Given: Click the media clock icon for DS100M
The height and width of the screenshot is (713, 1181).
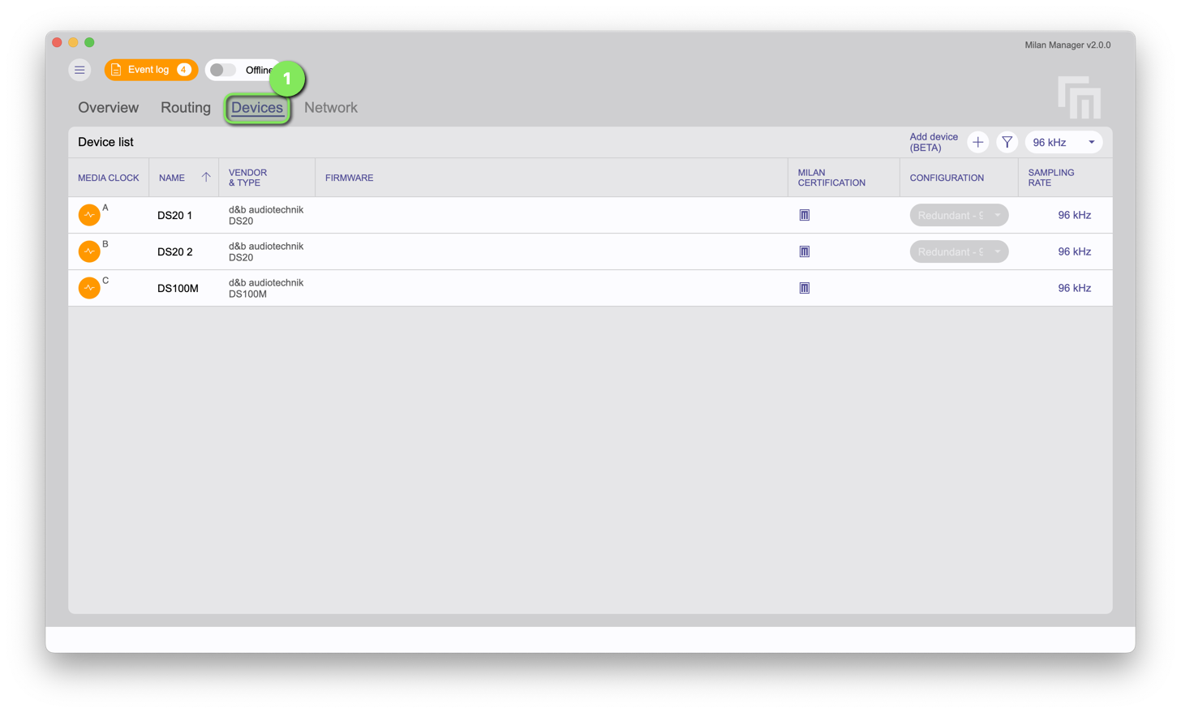Looking at the screenshot, I should coord(89,288).
